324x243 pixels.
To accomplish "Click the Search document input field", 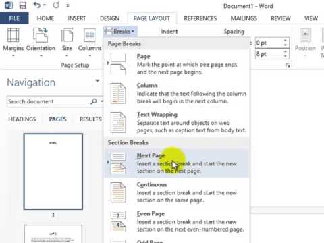I will coord(49,101).
